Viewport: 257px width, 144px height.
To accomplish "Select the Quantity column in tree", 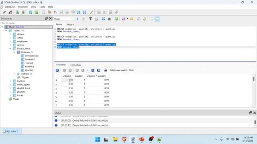I will [x=29, y=70].
